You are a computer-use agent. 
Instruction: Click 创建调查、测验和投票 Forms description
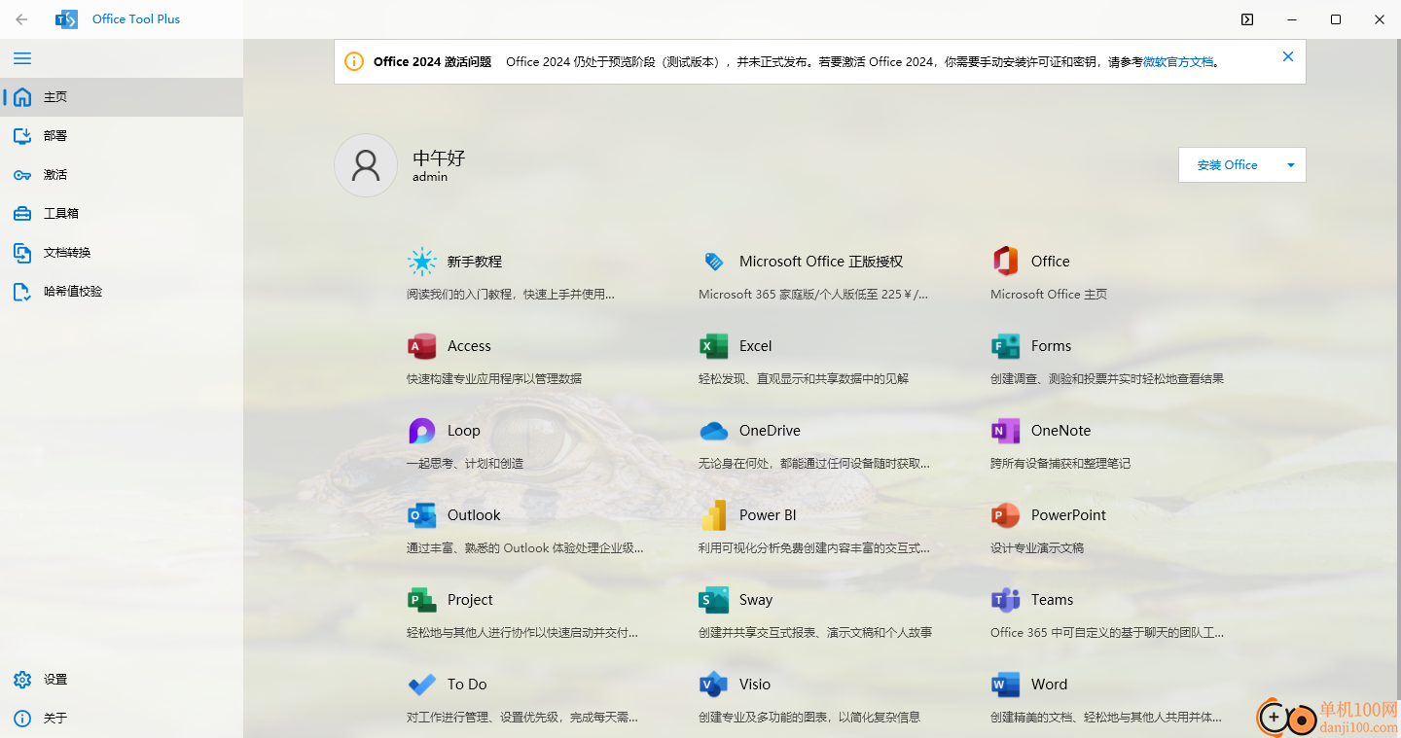click(x=1107, y=378)
